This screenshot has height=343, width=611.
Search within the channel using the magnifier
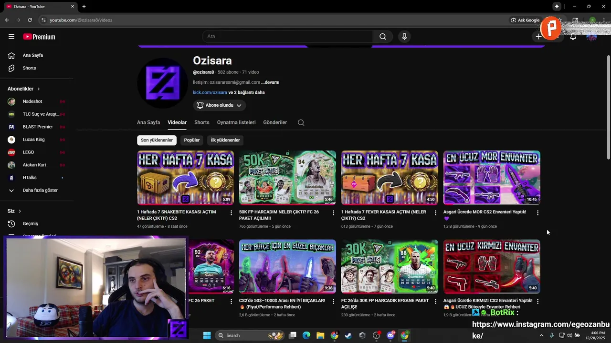(x=301, y=122)
